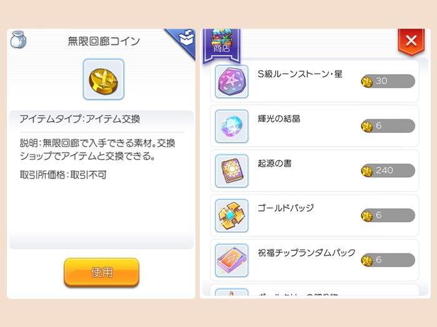Open the S級ルーンストーン・星 shop entry
Screen dimensions: 437x327
click(315, 81)
